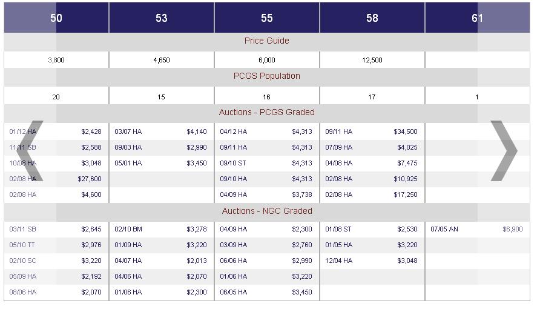The width and height of the screenshot is (540, 309).
Task: Open the 07/05 AN auction entry
Action: 444,229
